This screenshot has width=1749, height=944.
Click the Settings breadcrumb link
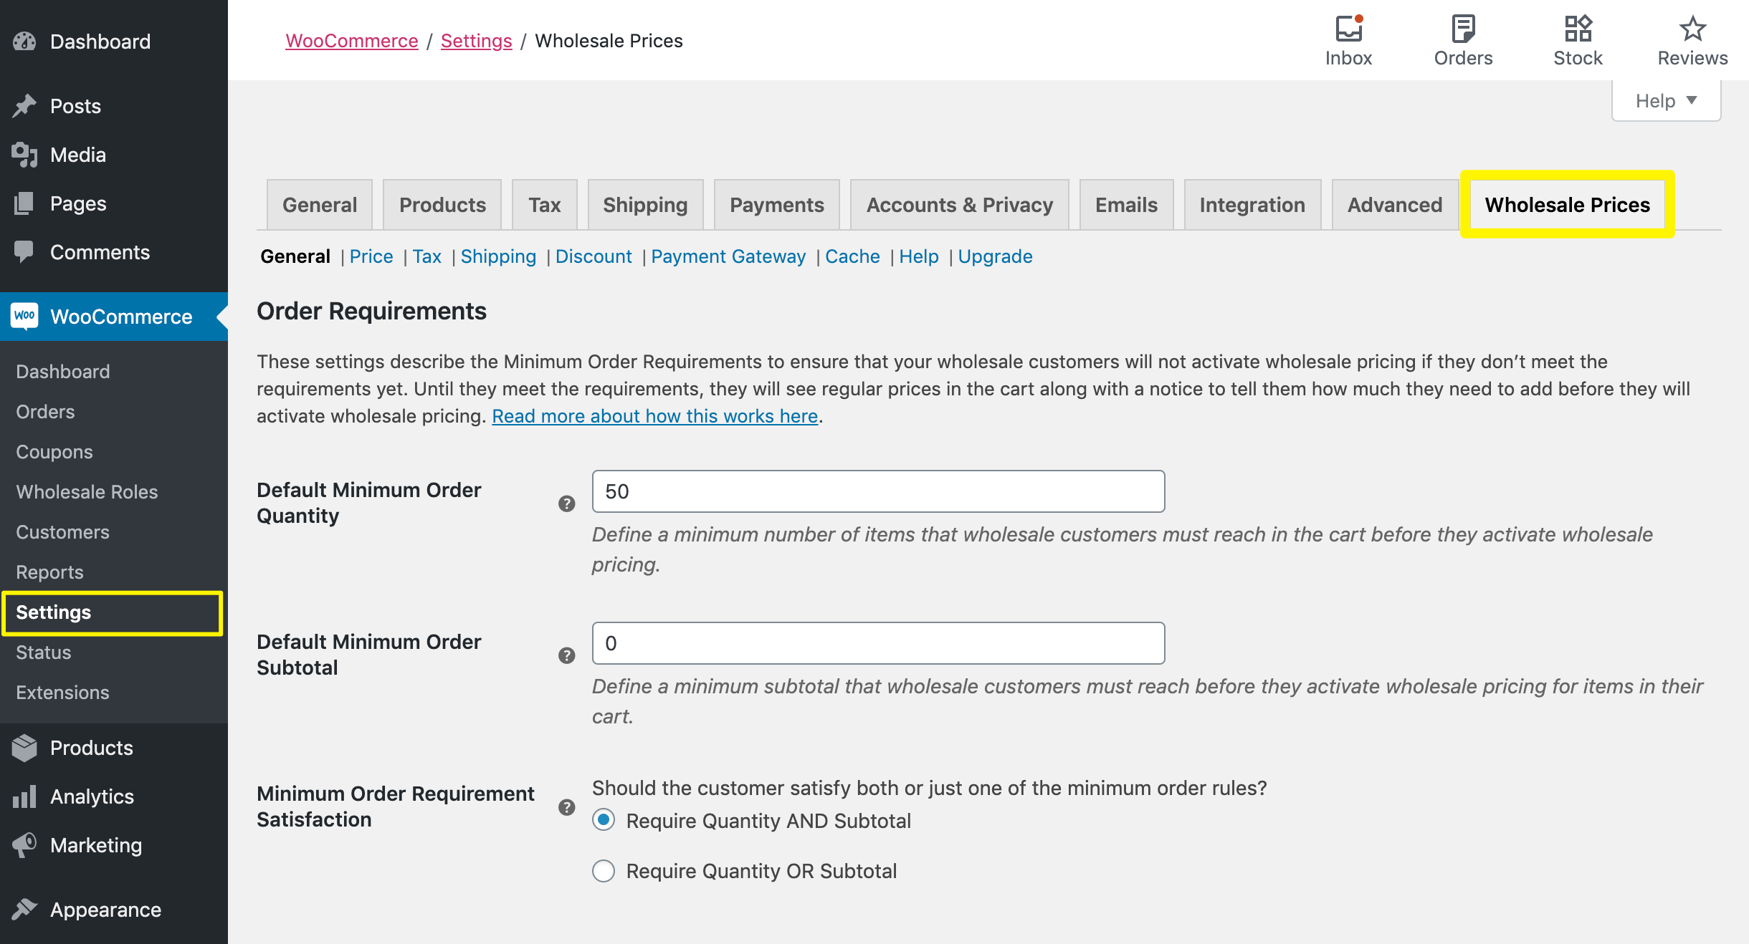[477, 41]
